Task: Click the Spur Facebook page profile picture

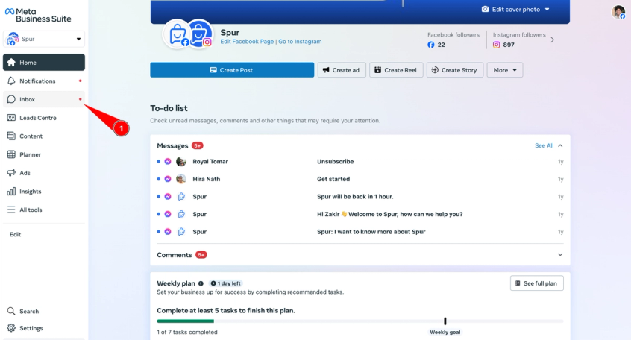Action: tap(177, 34)
